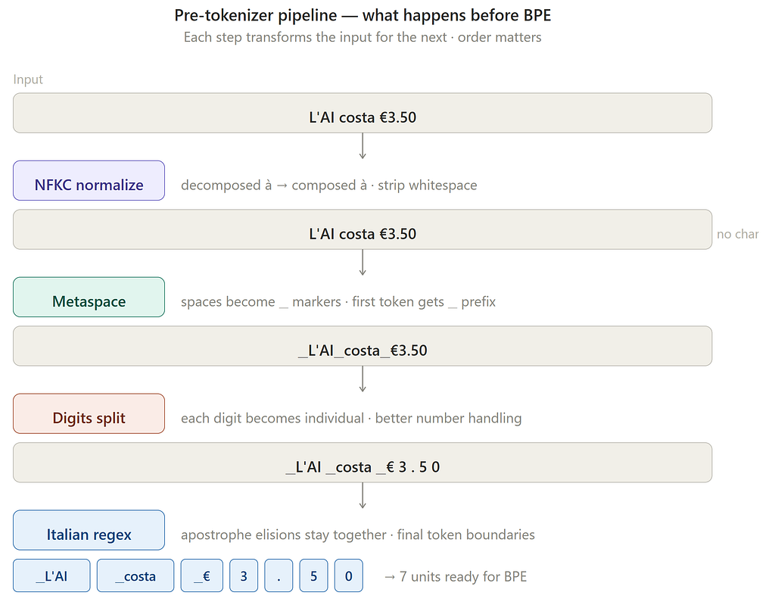Click the _€ token chip
This screenshot has height=608, width=775.
click(201, 575)
